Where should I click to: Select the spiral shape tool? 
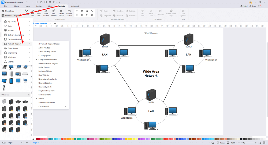pyautogui.click(x=92, y=15)
